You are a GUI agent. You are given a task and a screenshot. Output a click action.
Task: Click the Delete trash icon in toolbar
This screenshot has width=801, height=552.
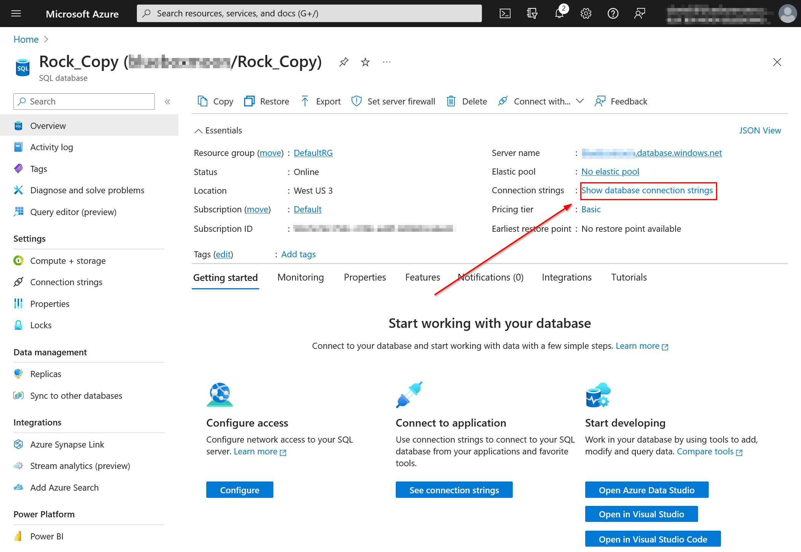click(x=451, y=101)
